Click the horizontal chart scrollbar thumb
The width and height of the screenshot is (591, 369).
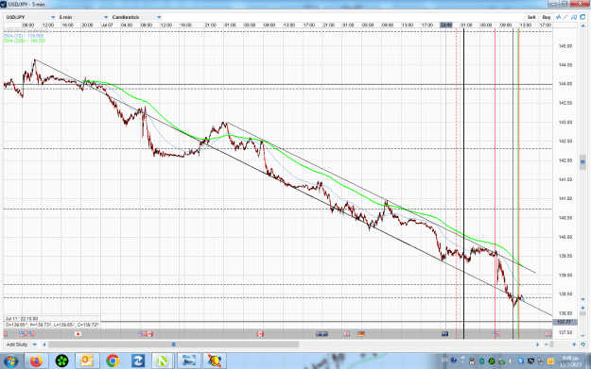(174, 344)
